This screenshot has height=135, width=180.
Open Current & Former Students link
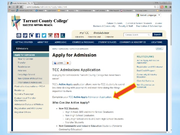pos(139,23)
